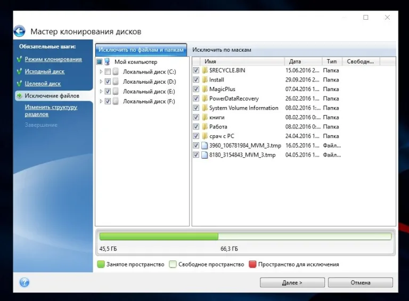The image size is (409, 301).
Task: Open the Исходный диск step link
Action: 45,71
